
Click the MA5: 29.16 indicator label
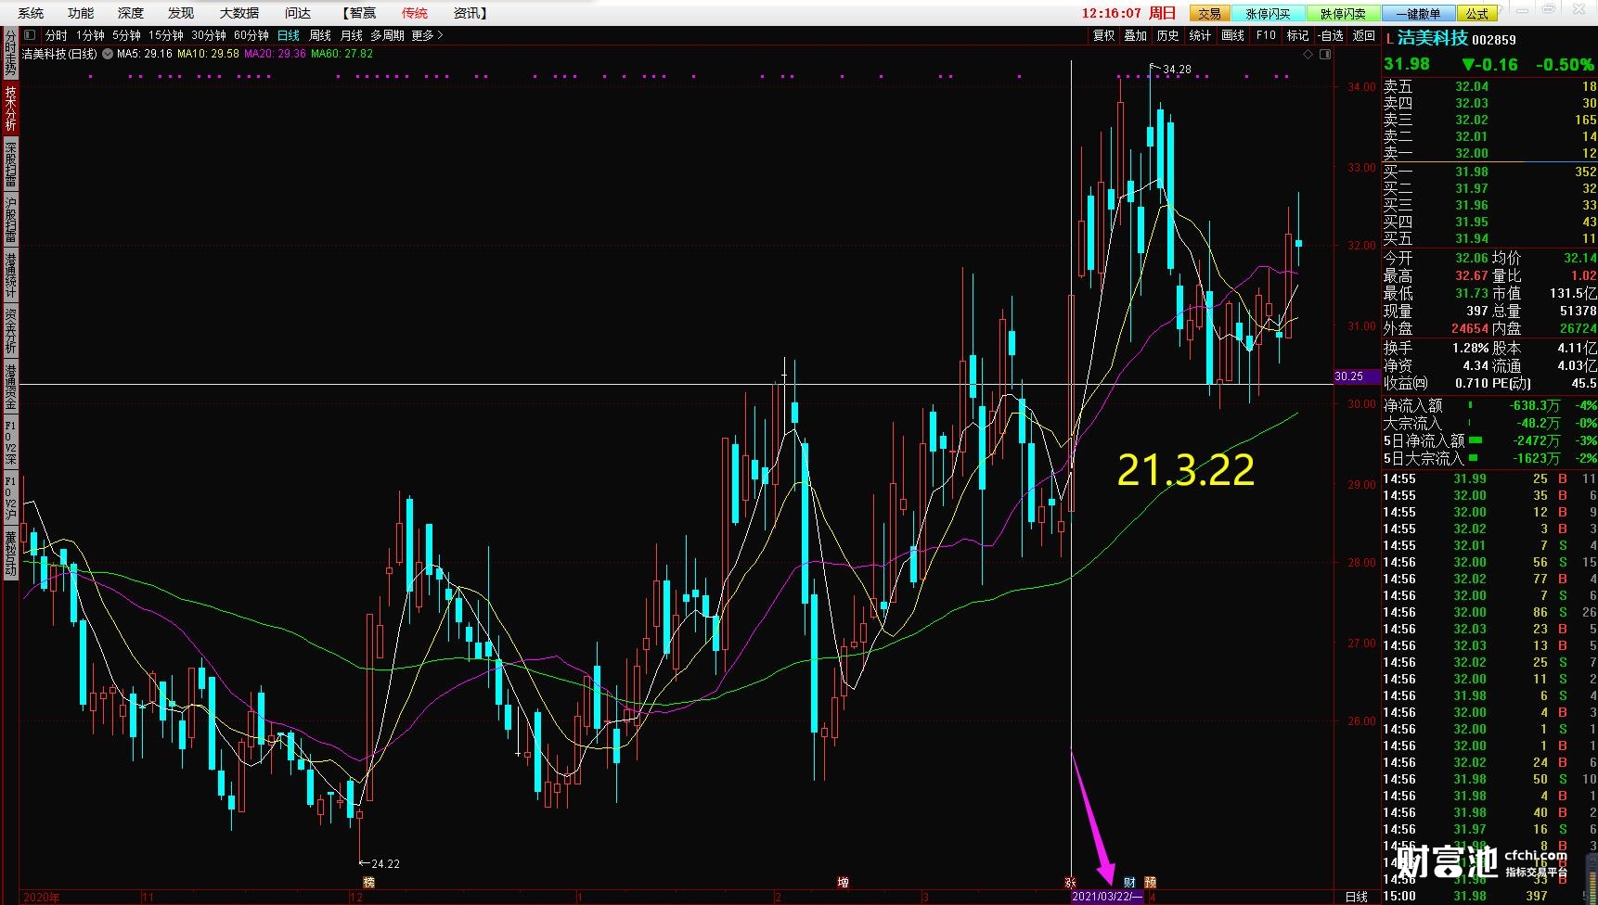(x=145, y=54)
